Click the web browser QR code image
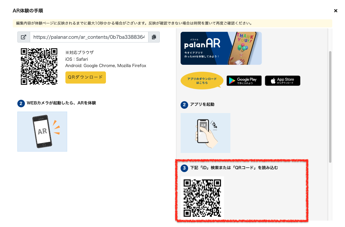 (39, 67)
